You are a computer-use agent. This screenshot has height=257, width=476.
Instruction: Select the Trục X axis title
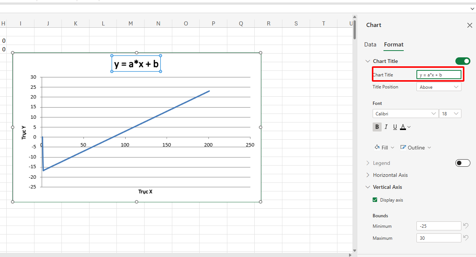(x=145, y=192)
